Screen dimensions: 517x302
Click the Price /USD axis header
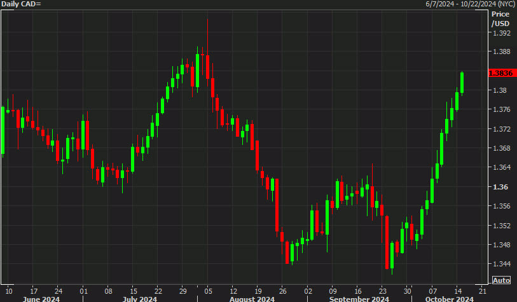(500, 19)
